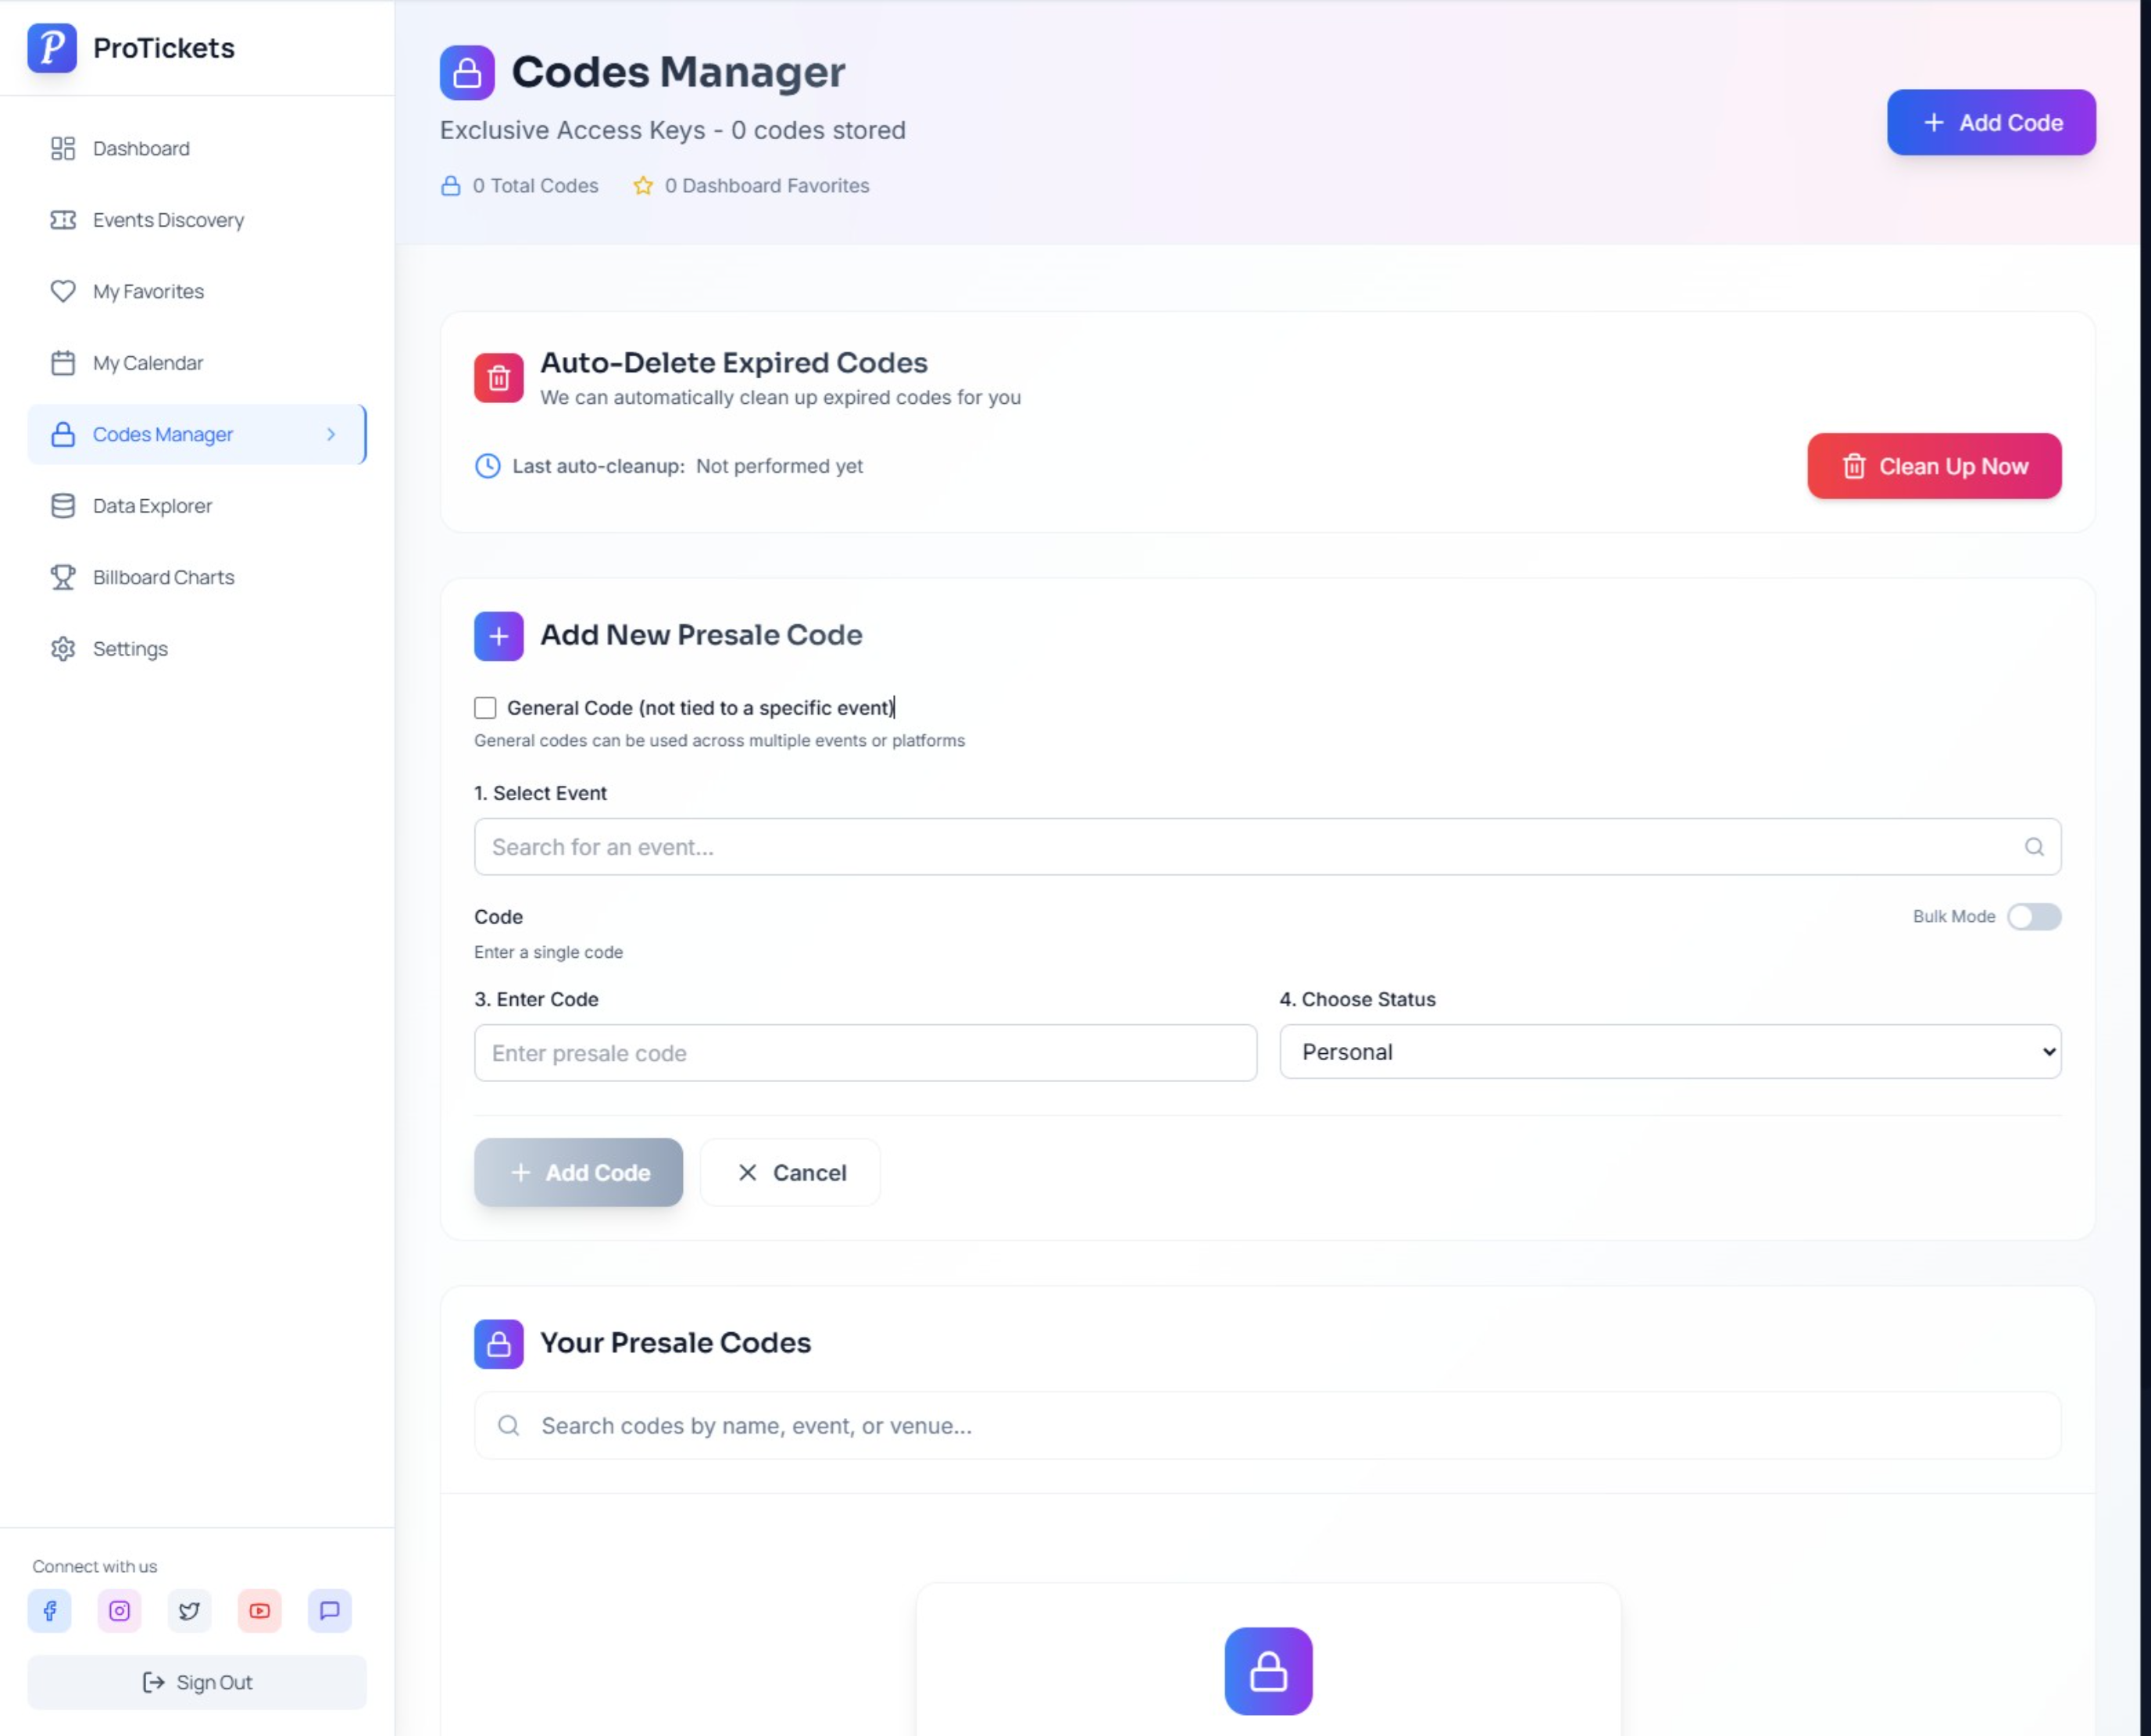Image resolution: width=2151 pixels, height=1736 pixels.
Task: Open the chat message social icon
Action: (329, 1611)
